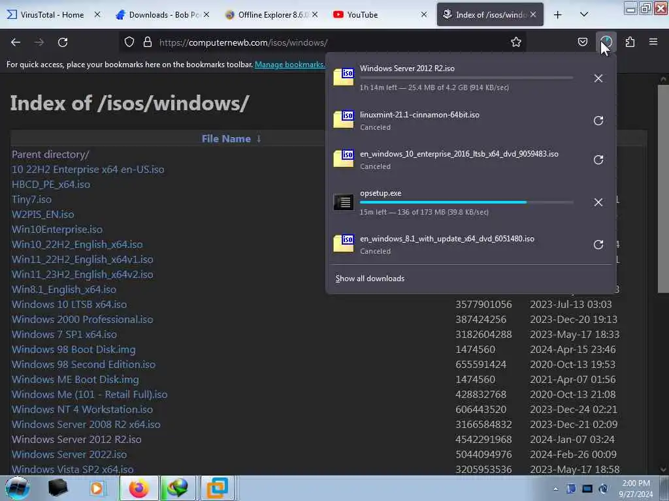Click the Windows Server 2012 R2.iso file icon
Viewport: 669px width, 501px height.
click(344, 77)
